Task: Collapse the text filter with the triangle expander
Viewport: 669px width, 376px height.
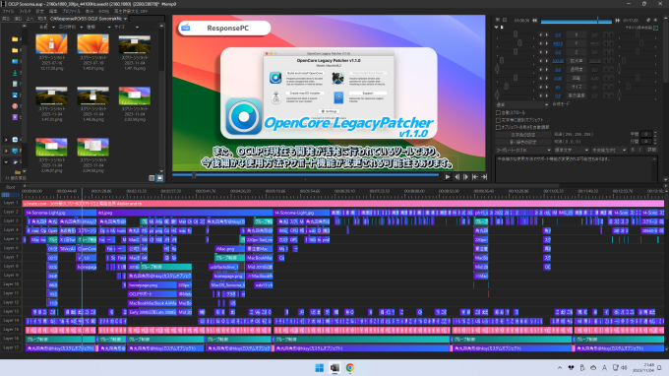Action: tap(496, 28)
